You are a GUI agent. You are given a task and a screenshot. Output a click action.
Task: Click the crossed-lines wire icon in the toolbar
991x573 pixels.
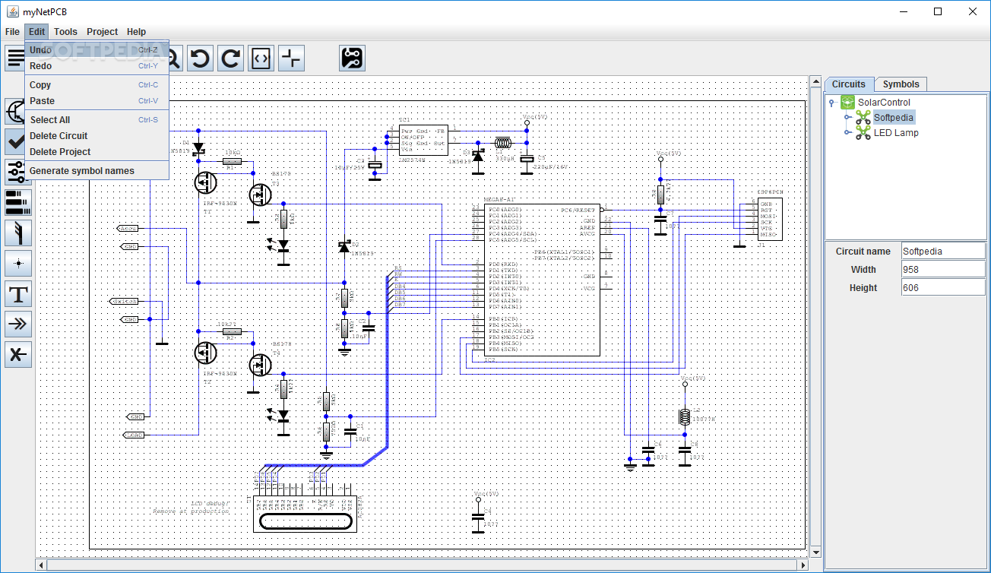291,58
